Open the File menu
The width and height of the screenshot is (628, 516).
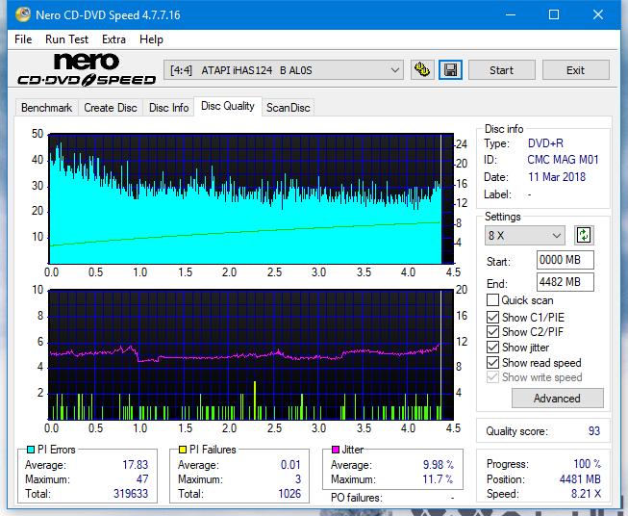point(23,39)
